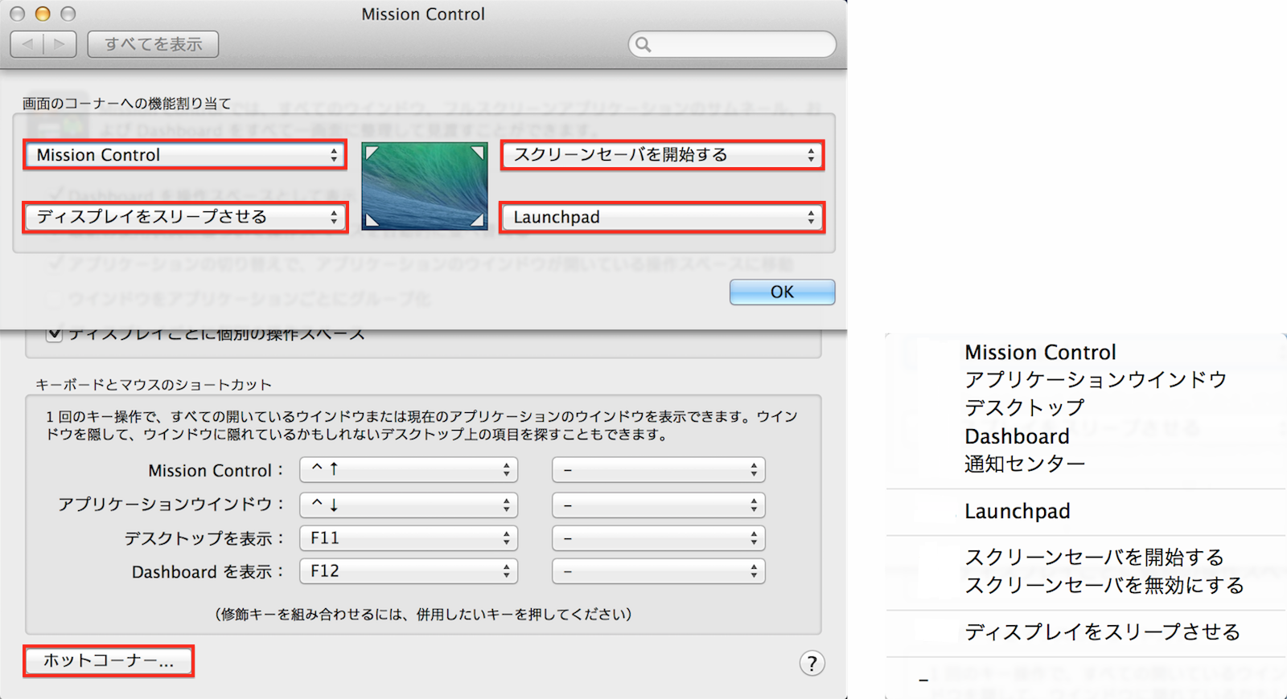Click the desktop preview thumbnail in hot corners

coord(425,186)
